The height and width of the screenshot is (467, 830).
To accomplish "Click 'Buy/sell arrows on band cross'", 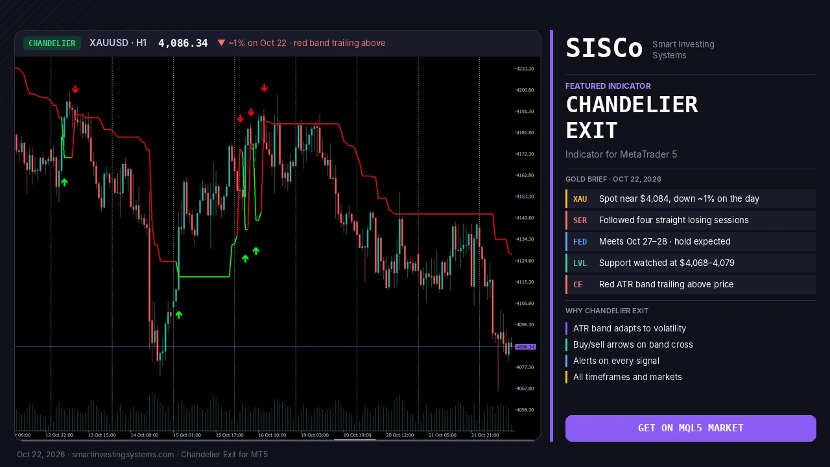I will point(633,345).
